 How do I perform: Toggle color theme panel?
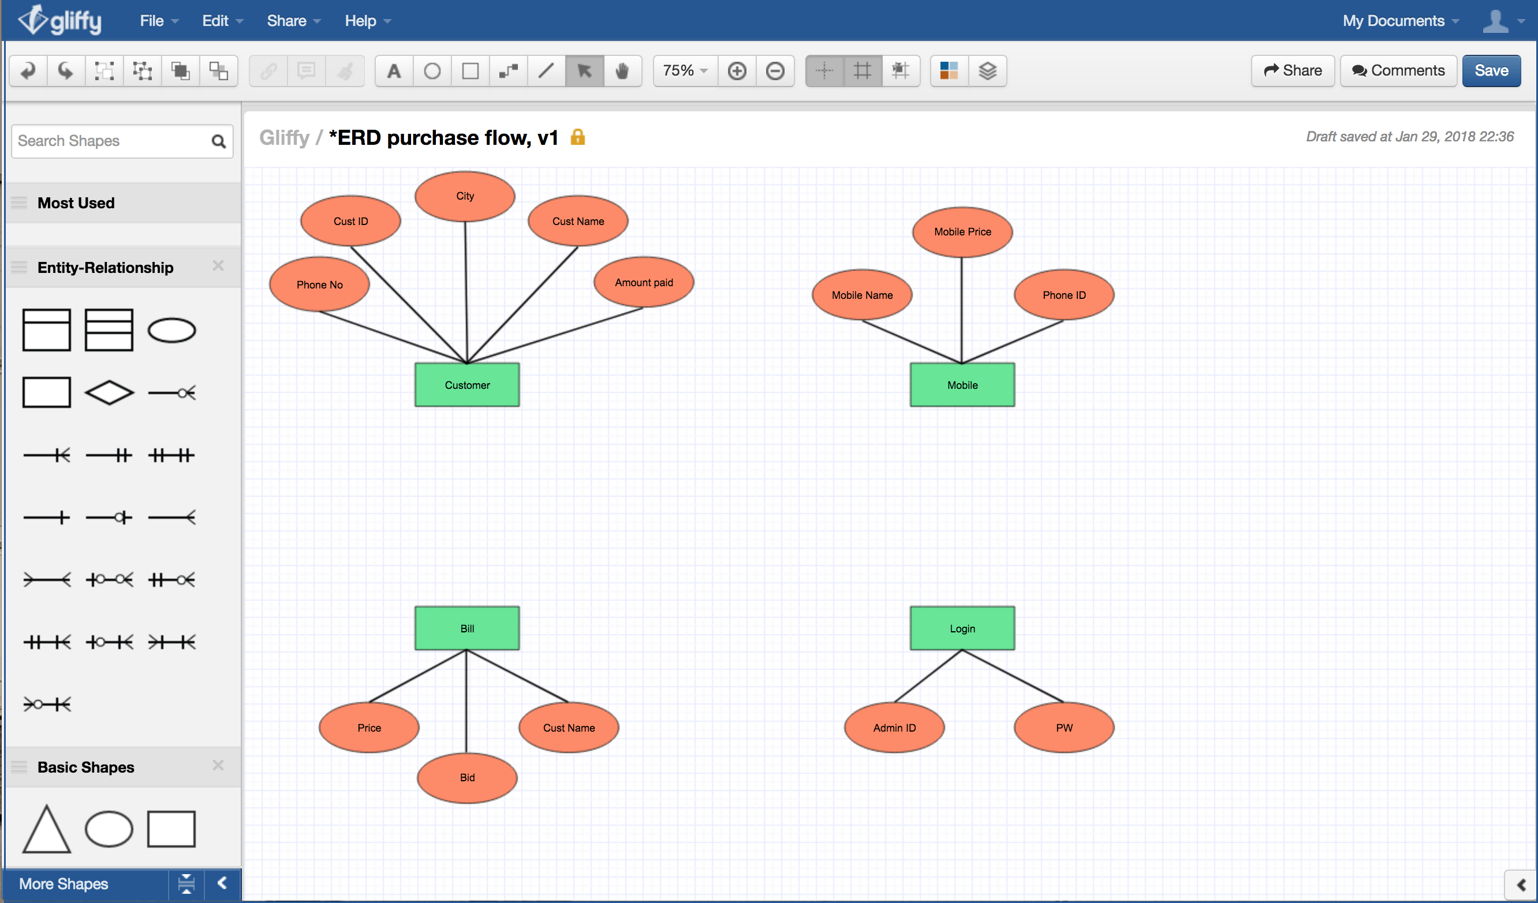pos(947,71)
